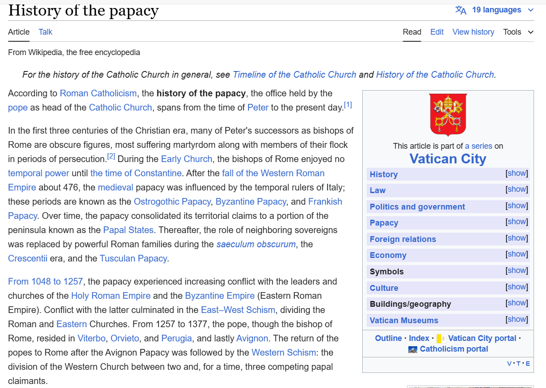Show the Vatican Museums section

pos(517,319)
